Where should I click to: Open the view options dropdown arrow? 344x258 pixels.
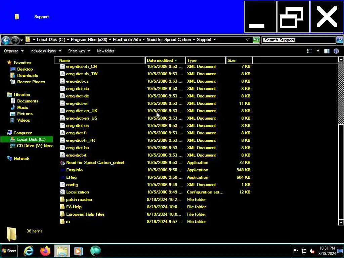[x=318, y=51]
